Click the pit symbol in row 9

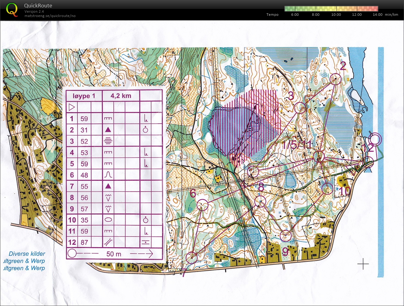pyautogui.click(x=108, y=209)
